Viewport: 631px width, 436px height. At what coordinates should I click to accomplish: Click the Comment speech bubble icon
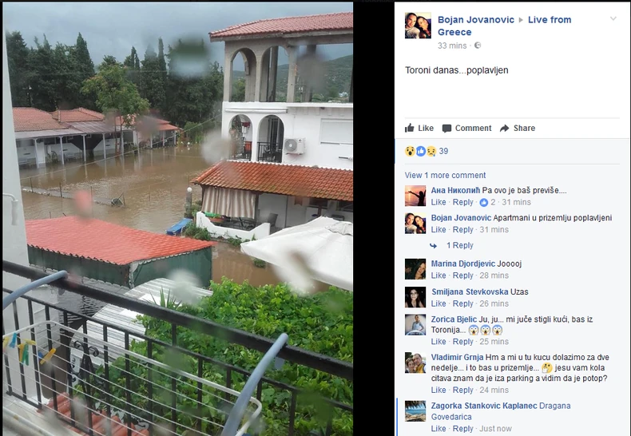pyautogui.click(x=446, y=129)
